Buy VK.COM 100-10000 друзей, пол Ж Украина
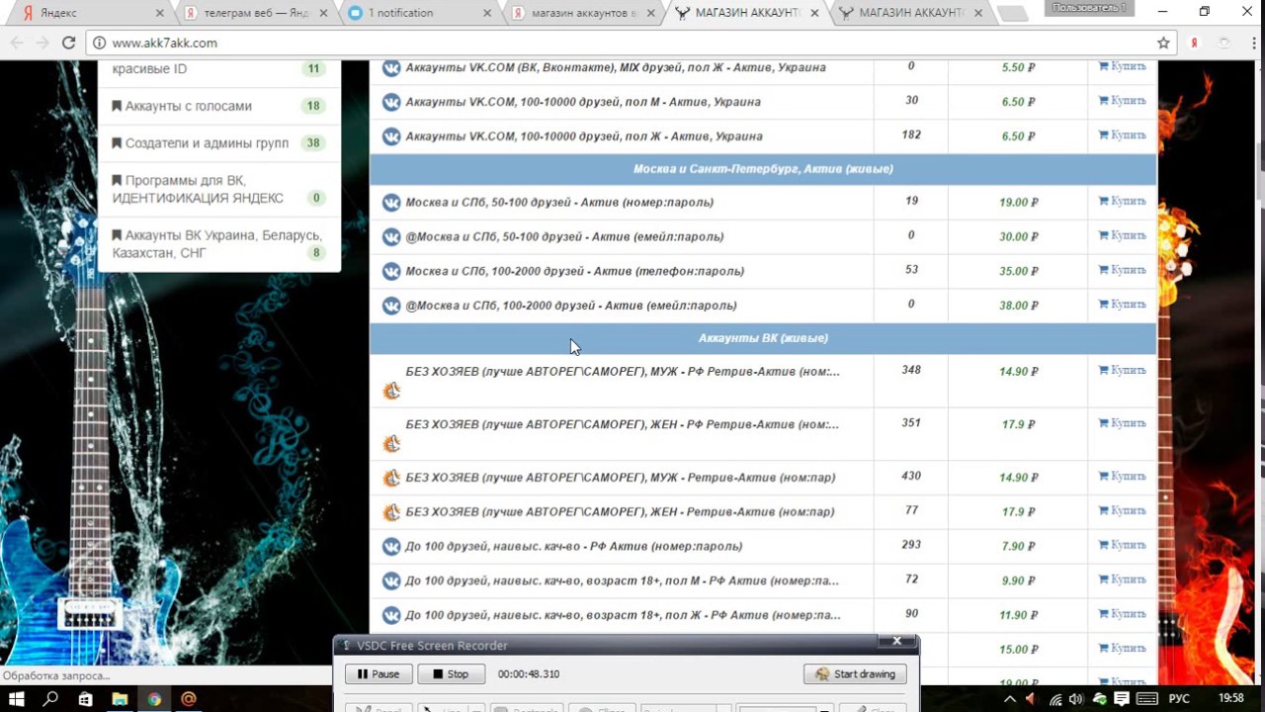1265x712 pixels. [x=1122, y=135]
